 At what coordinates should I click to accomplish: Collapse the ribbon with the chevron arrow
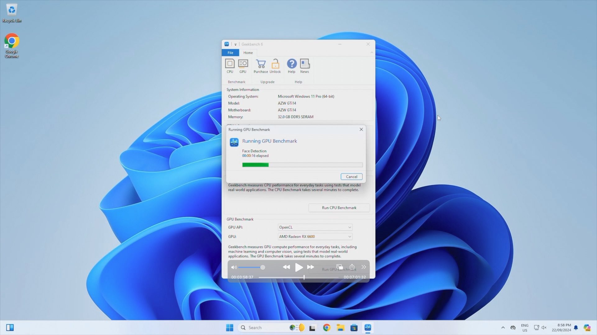(371, 52)
